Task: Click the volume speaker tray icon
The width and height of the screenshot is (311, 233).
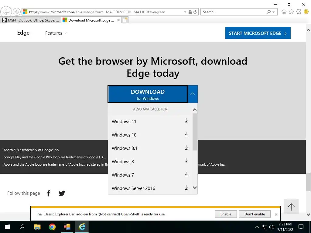Action: [272, 227]
